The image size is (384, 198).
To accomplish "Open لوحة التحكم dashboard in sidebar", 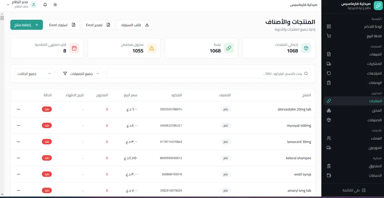I will pyautogui.click(x=353, y=27).
